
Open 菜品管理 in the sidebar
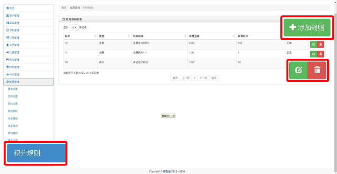tap(29, 23)
